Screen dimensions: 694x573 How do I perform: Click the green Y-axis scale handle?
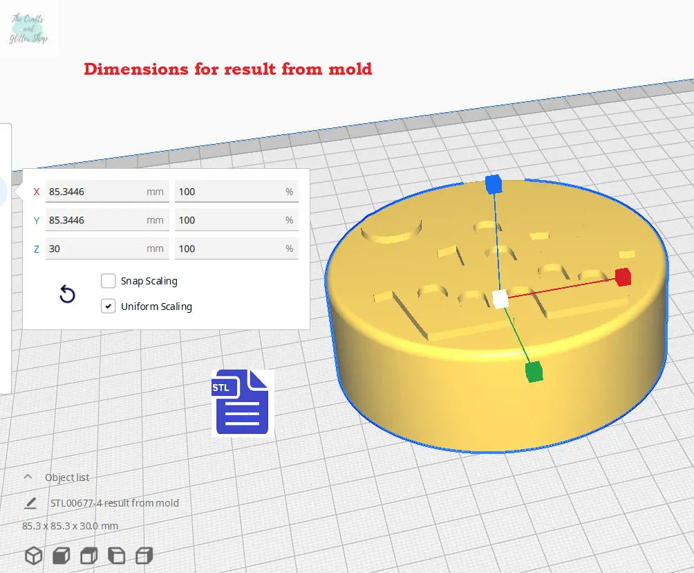(x=534, y=372)
